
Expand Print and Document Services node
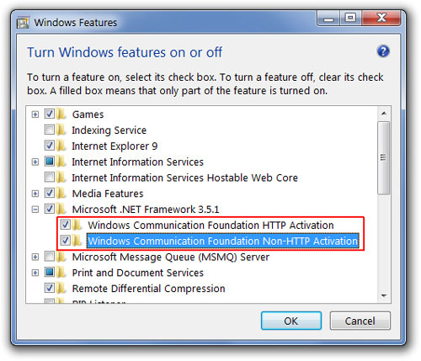35,273
